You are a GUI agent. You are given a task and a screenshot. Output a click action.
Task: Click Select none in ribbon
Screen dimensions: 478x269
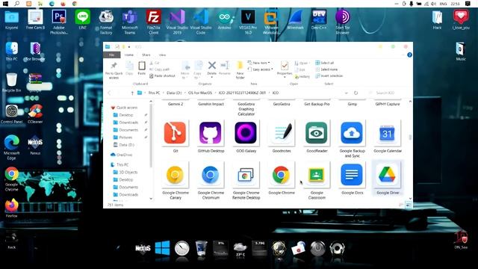click(x=326, y=69)
